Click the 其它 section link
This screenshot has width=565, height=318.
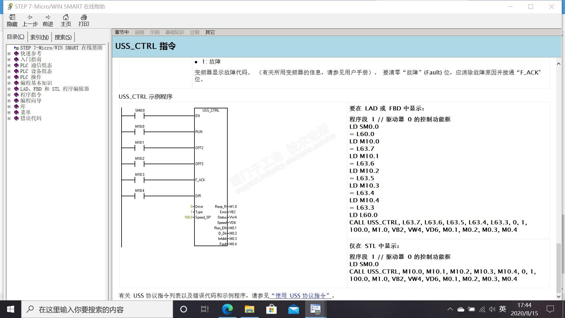pos(210,32)
